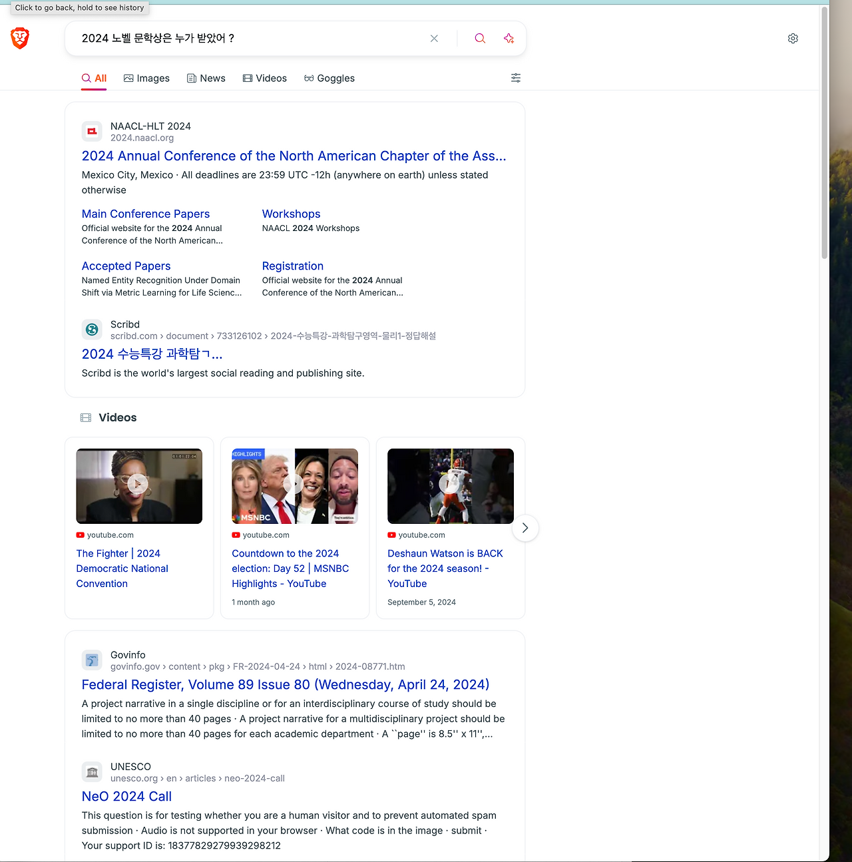Switch to the News tab
852x862 pixels.
tap(206, 79)
